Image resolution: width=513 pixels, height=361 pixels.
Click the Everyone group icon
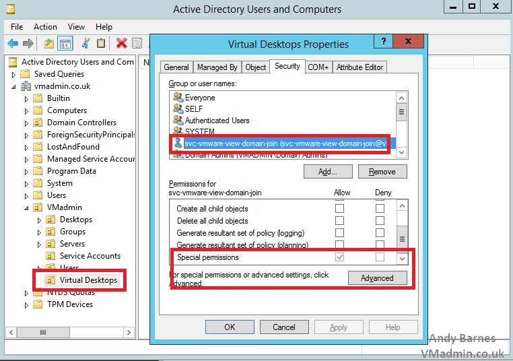178,97
